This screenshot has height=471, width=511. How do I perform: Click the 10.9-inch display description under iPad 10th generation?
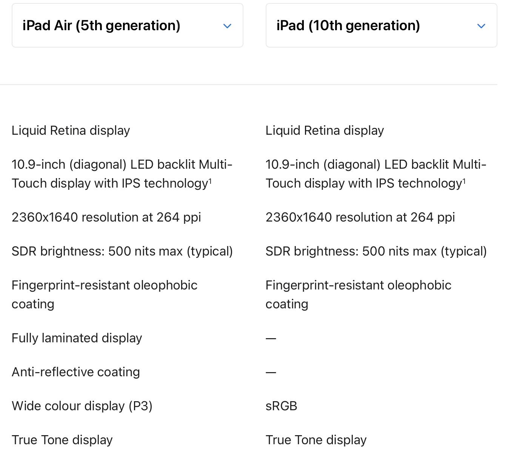click(x=376, y=174)
